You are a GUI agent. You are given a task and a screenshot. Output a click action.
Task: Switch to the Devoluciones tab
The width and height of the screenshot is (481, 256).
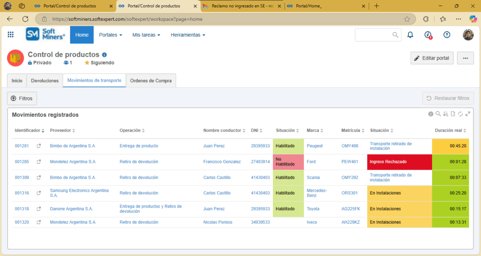(x=45, y=81)
